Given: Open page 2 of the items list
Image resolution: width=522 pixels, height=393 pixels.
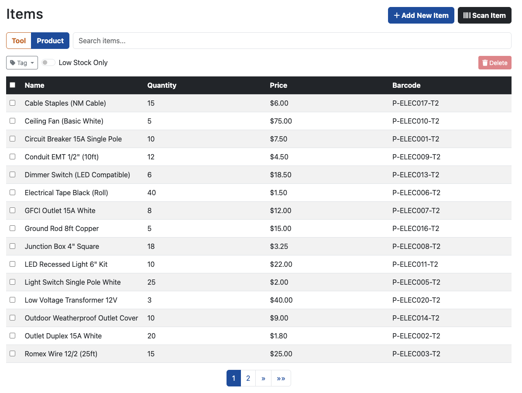Looking at the screenshot, I should click(x=248, y=378).
